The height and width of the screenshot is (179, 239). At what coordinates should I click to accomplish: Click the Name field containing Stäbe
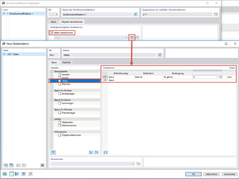(109, 55)
